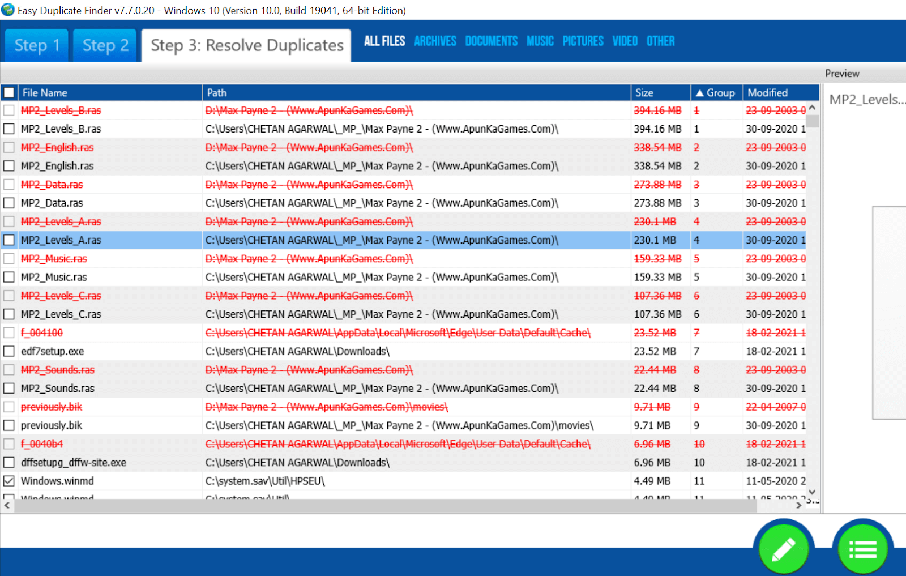Click the down arrow of the vertical scrollbar
Viewport: 906px width, 576px height.
pos(812,492)
